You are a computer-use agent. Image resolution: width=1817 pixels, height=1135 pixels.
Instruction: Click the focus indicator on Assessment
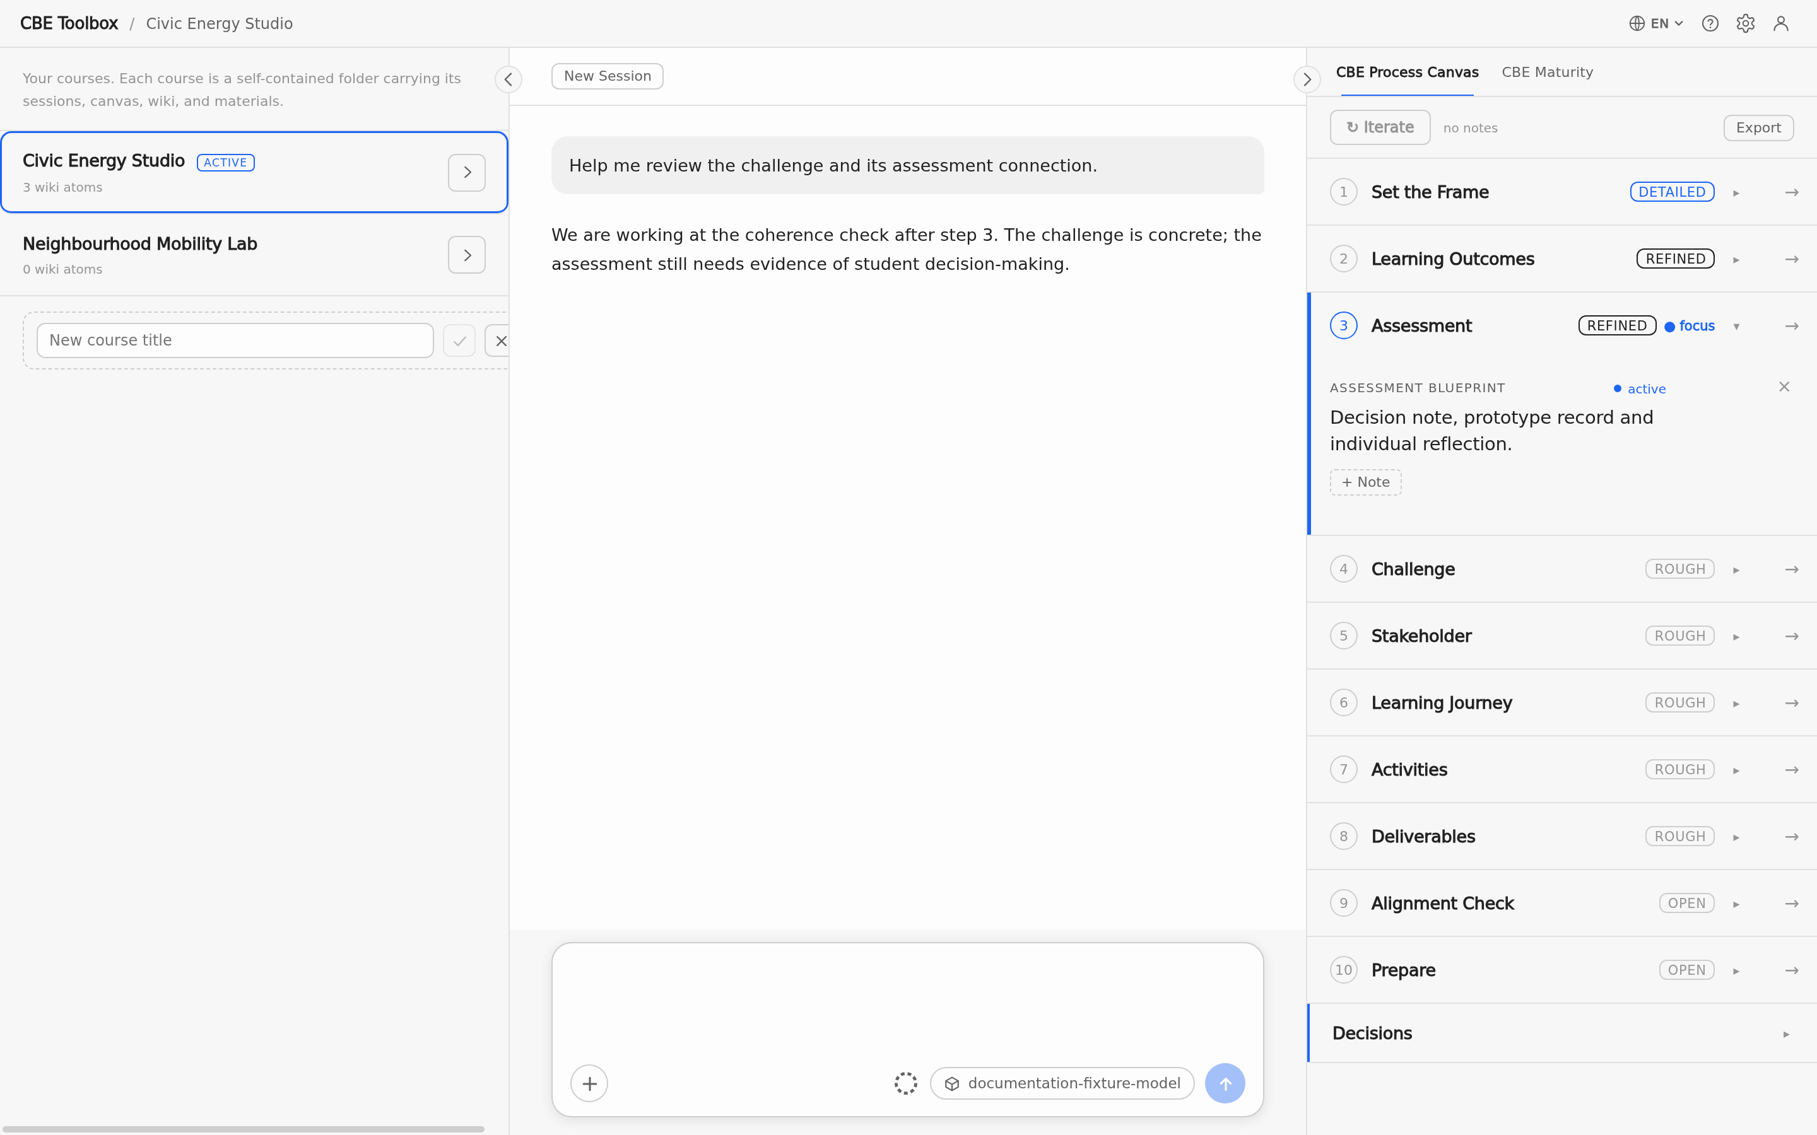click(x=1690, y=326)
